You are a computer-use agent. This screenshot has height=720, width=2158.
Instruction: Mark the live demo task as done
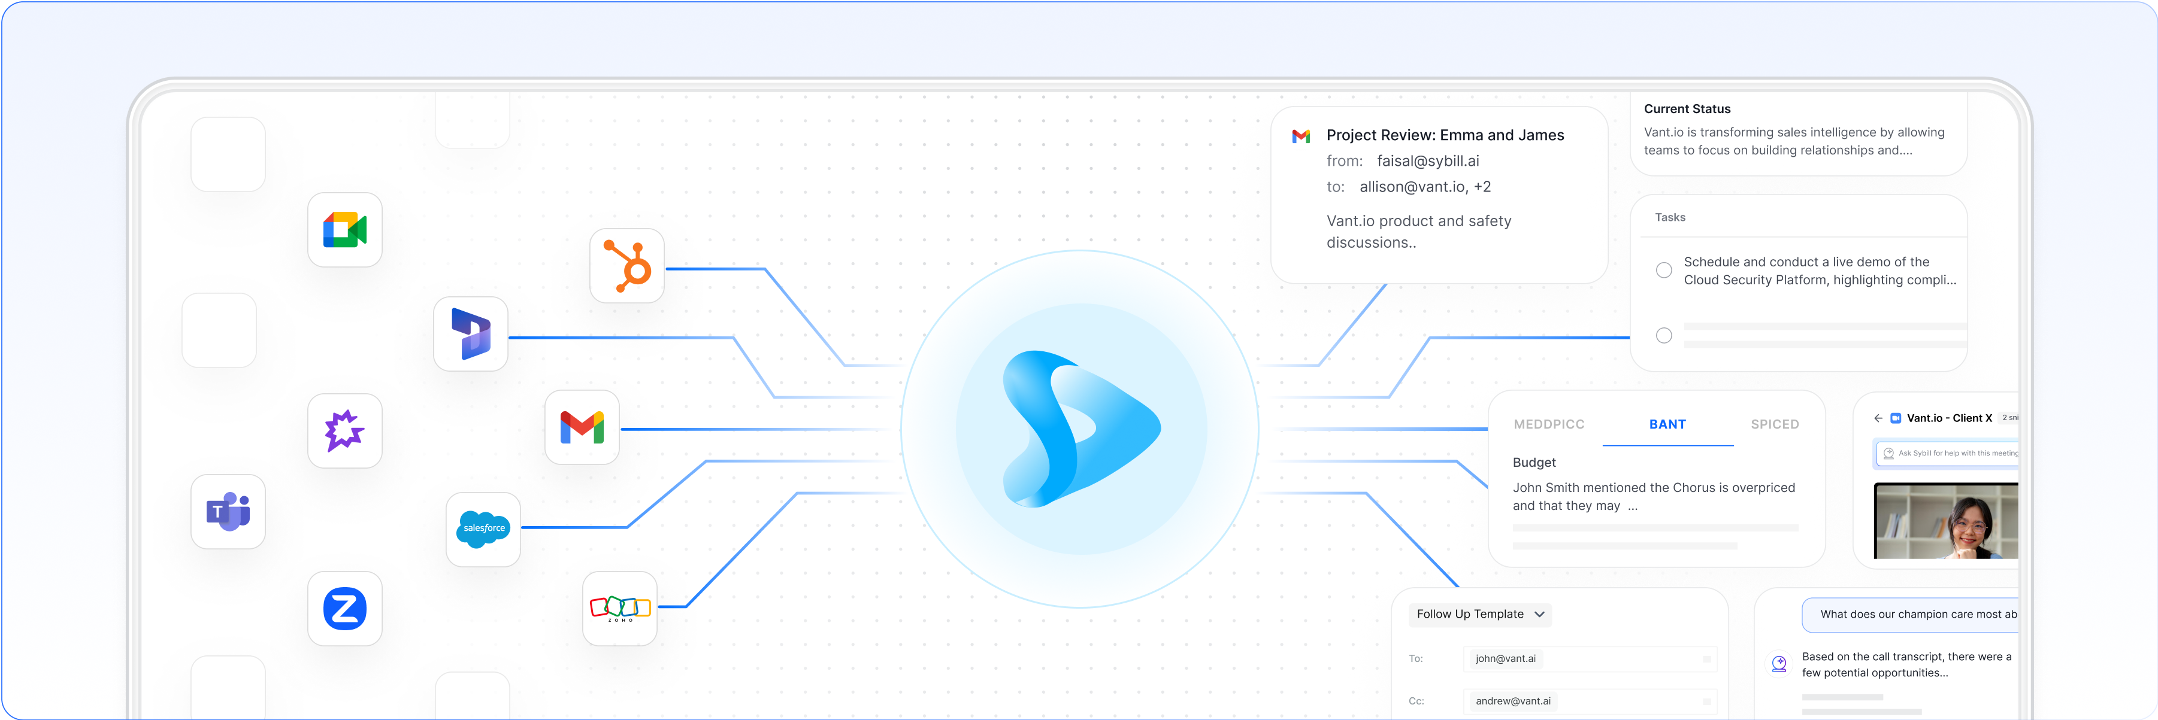pyautogui.click(x=1664, y=271)
